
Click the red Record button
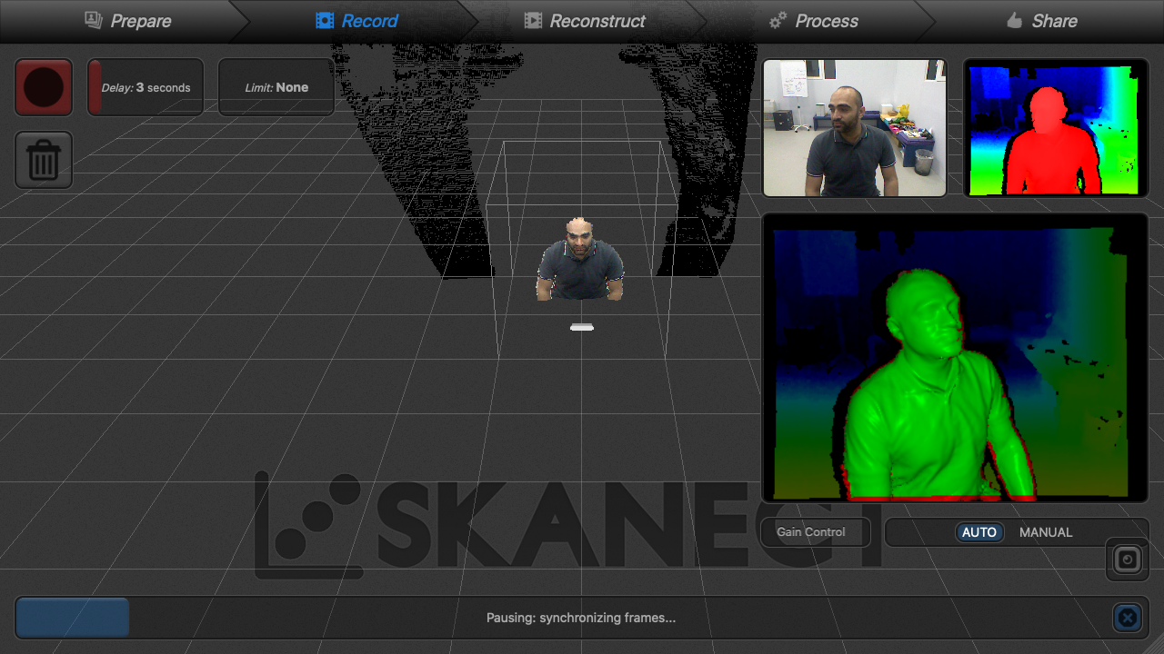click(44, 87)
